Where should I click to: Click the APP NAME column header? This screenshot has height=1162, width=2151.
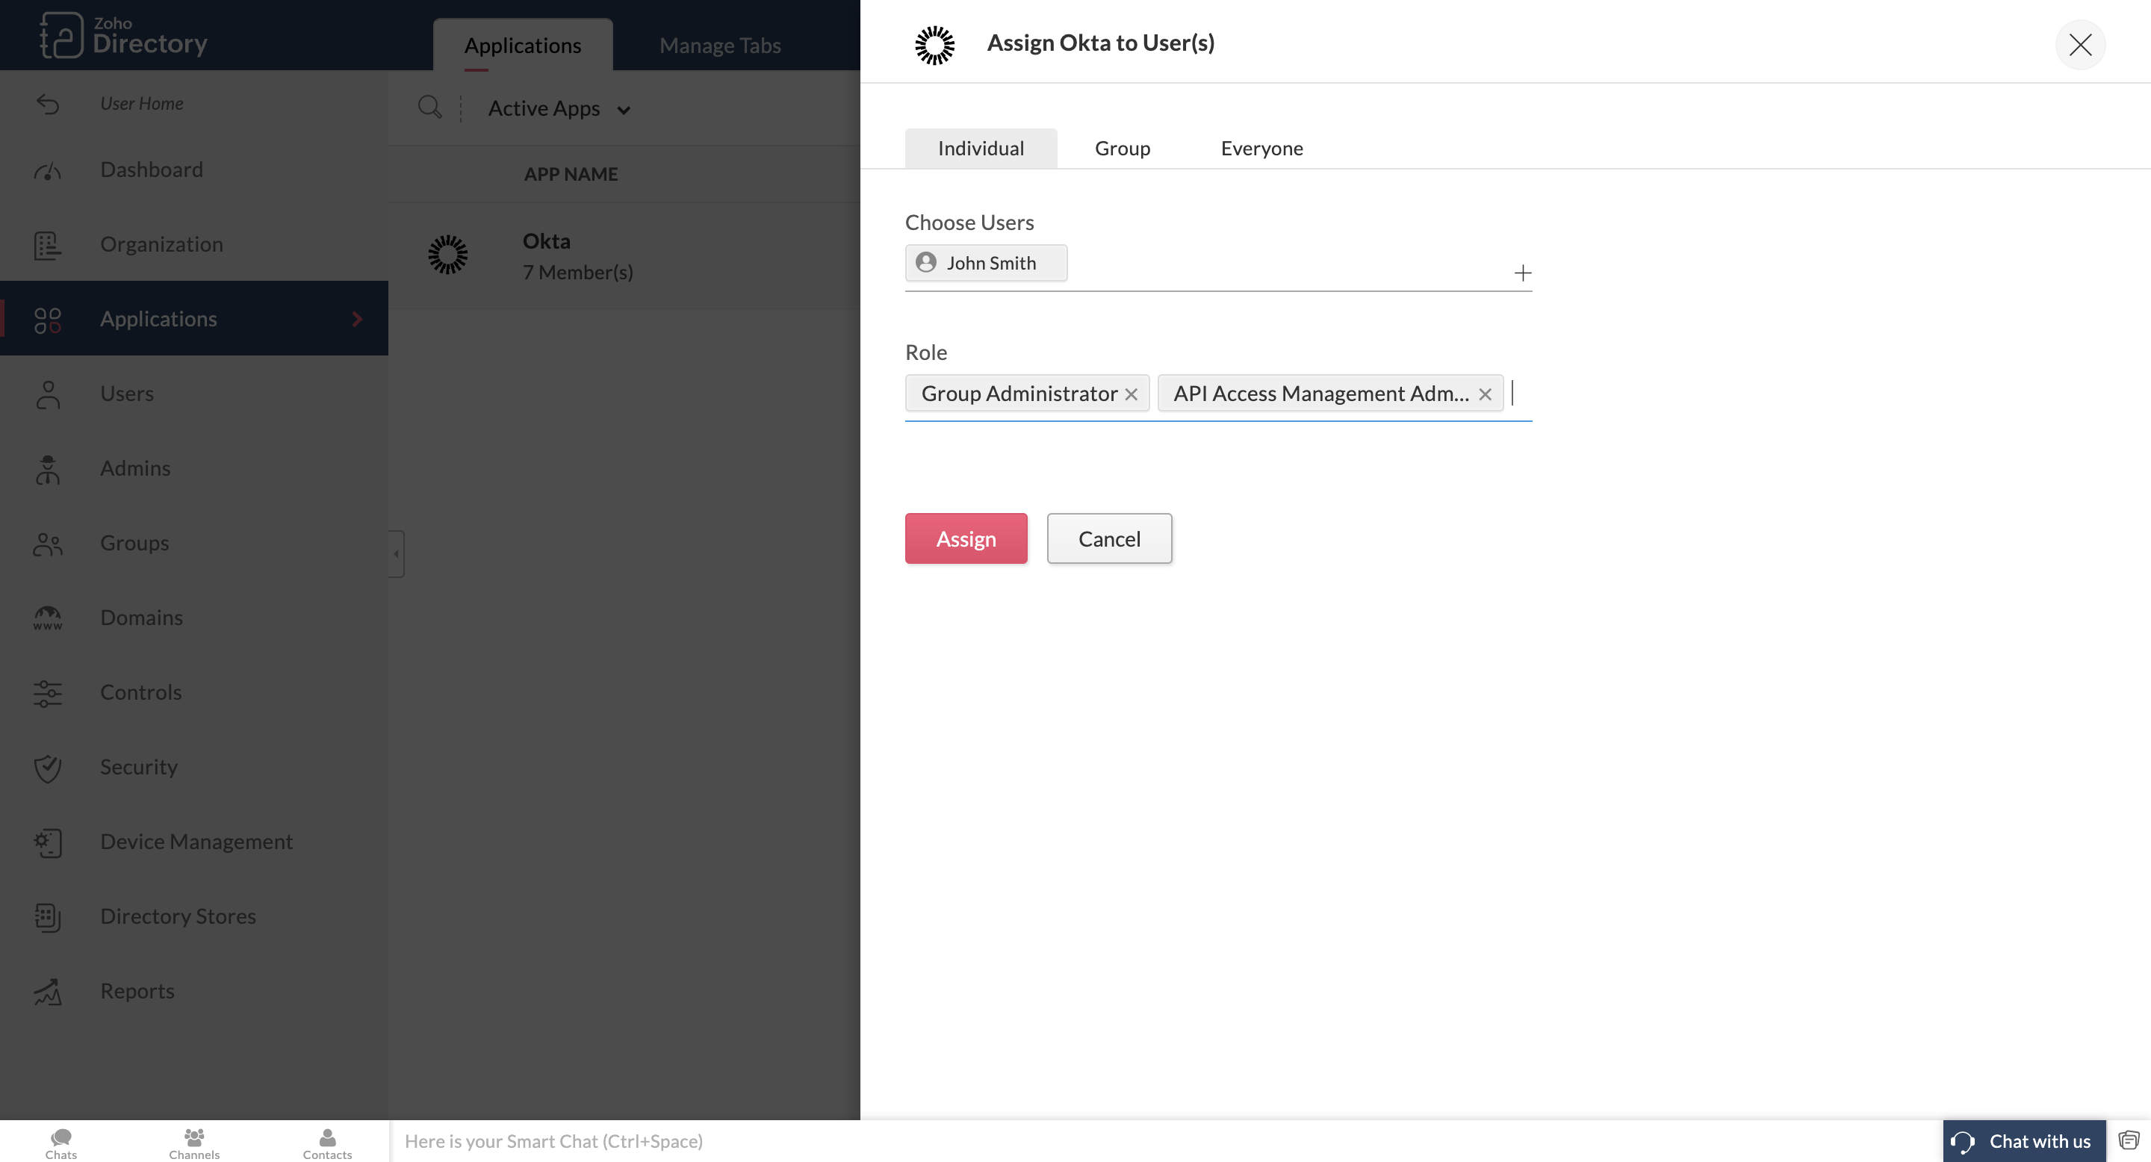[x=571, y=174]
